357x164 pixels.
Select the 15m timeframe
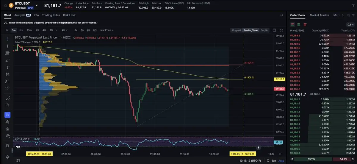29,30
